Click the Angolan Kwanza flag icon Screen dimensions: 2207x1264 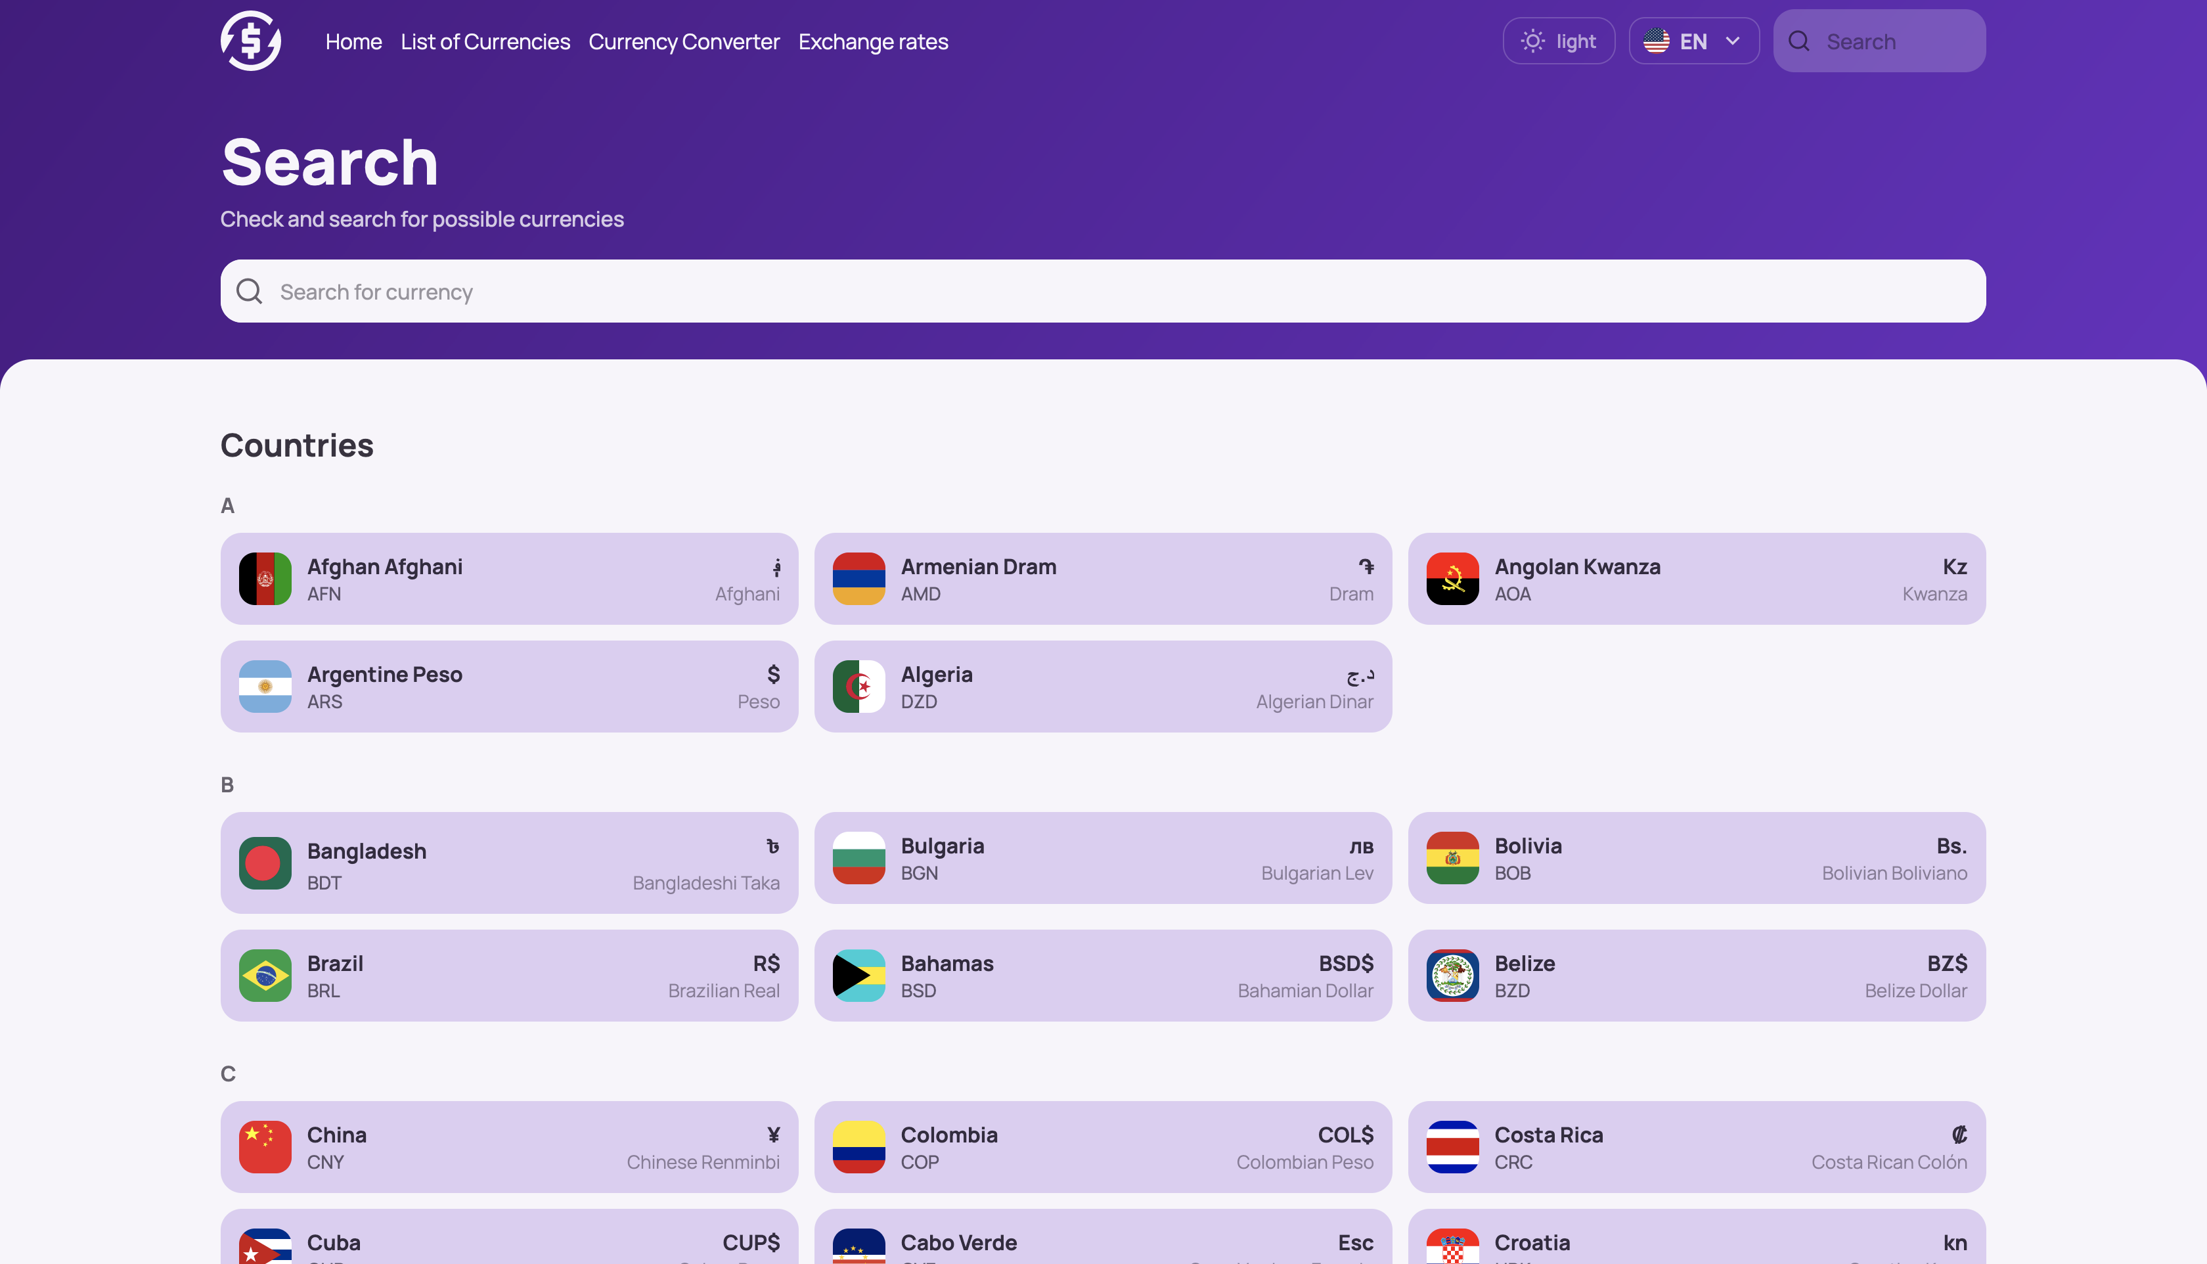coord(1452,577)
